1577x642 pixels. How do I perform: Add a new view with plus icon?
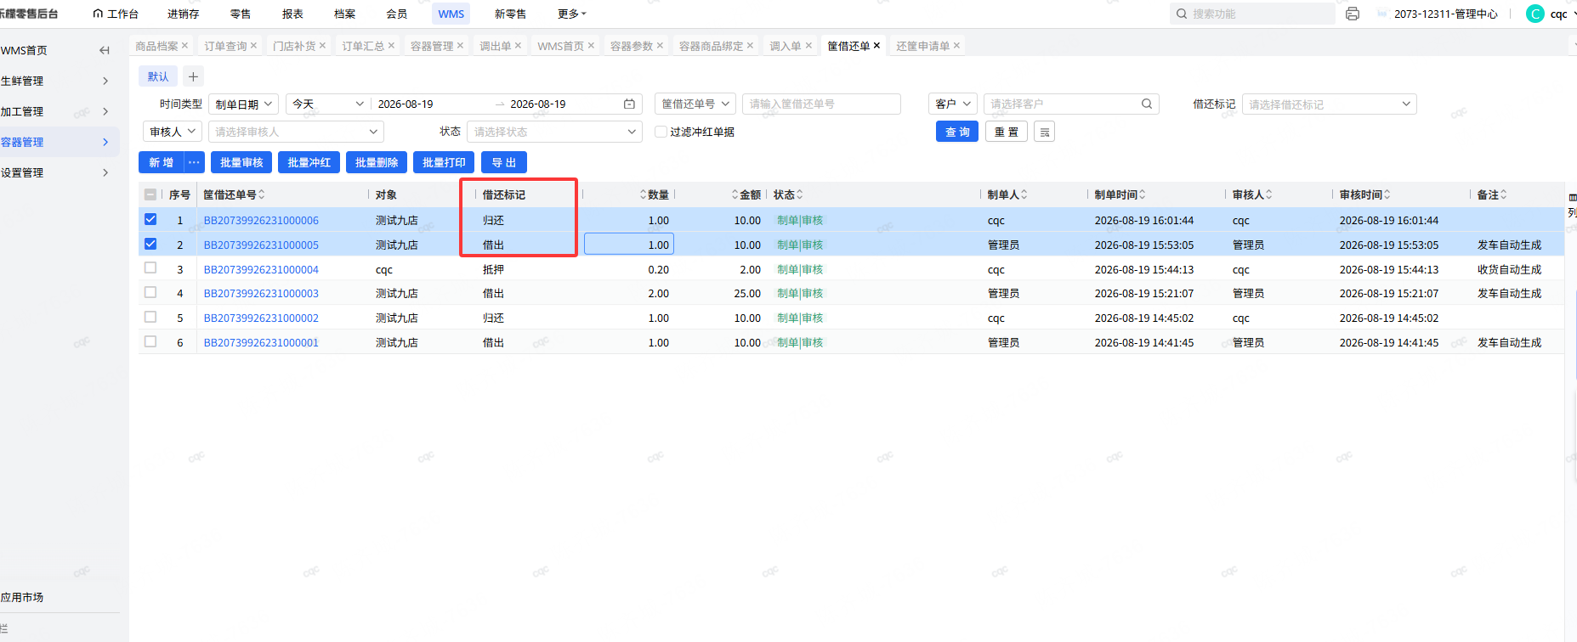point(194,76)
